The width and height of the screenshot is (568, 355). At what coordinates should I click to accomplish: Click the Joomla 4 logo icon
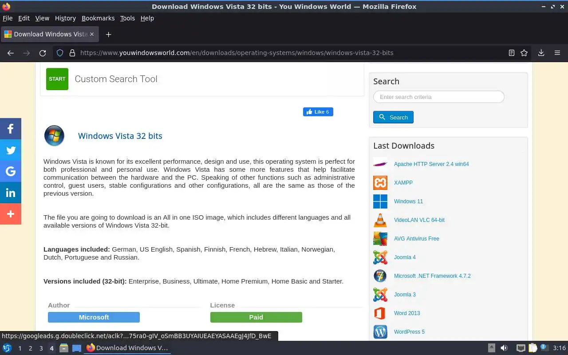pos(380,257)
